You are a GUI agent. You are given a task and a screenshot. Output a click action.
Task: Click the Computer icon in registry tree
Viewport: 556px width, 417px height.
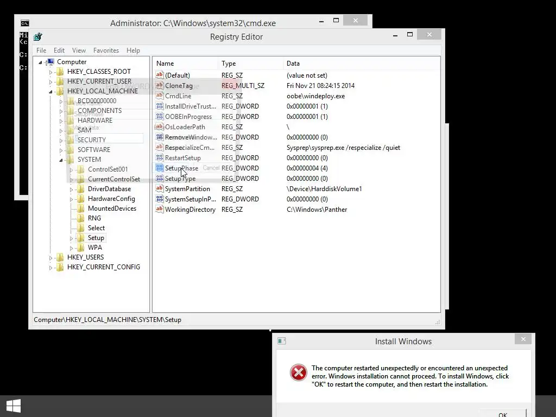(x=50, y=62)
